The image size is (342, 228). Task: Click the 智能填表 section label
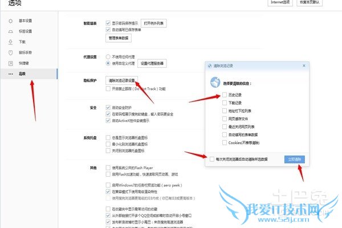click(90, 23)
